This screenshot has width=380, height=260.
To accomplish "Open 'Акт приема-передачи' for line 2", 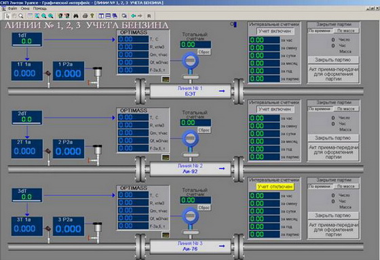I will 333,152.
